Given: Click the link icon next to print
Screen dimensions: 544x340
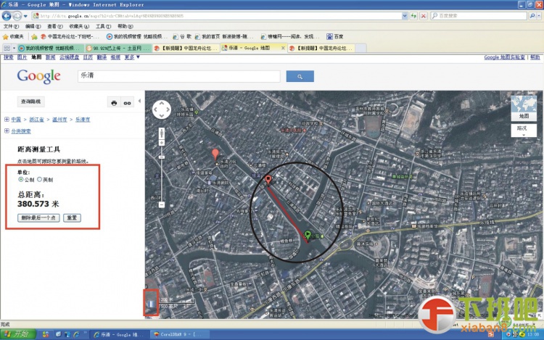Looking at the screenshot, I should (x=128, y=103).
